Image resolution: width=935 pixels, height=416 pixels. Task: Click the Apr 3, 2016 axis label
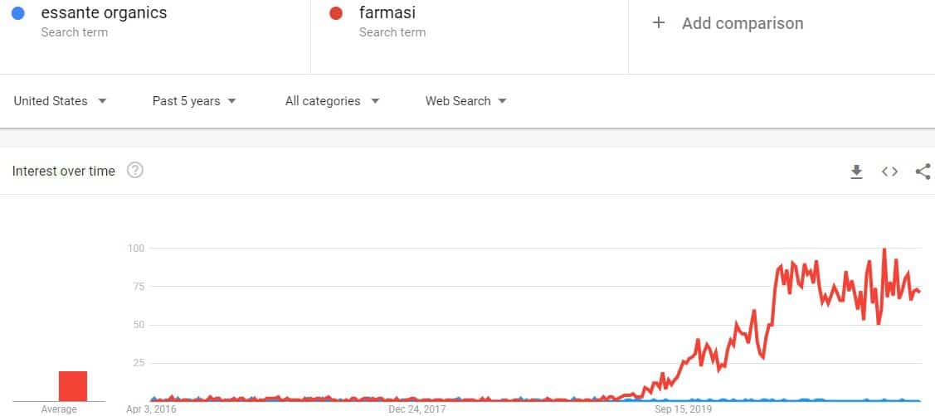151,409
